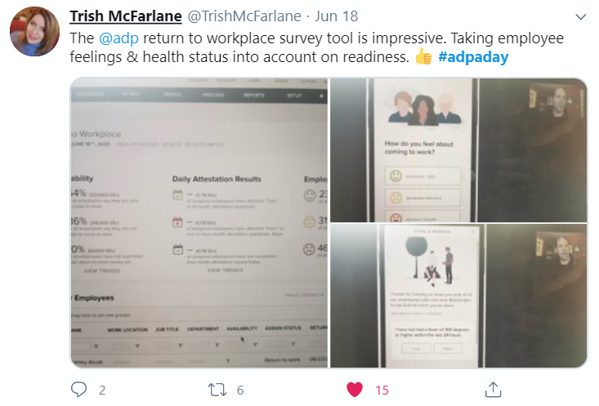
Task: Open the top-right photo with three people illustration
Action: (x=458, y=150)
